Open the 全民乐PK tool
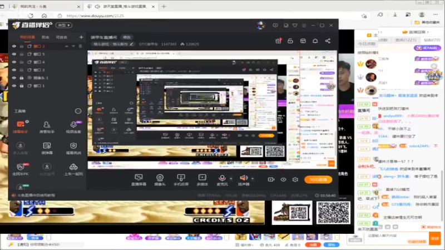The width and height of the screenshot is (445, 250). point(21,169)
